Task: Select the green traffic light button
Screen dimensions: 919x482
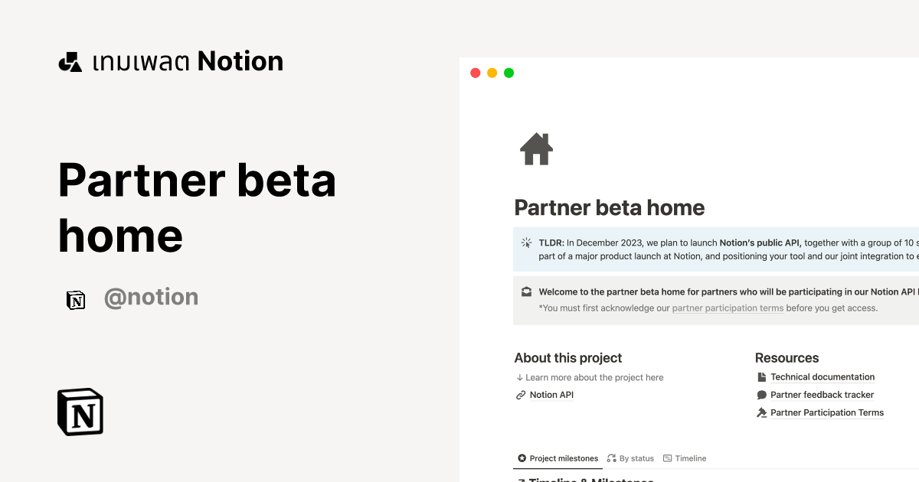Action: (x=509, y=72)
